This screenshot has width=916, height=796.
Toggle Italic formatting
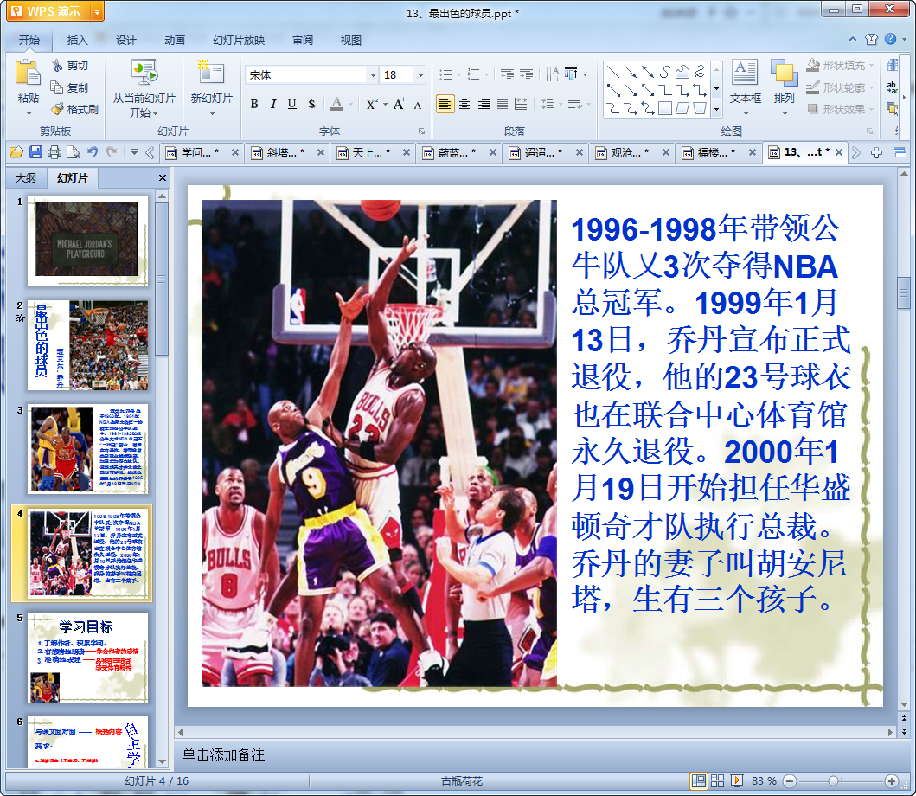(272, 104)
